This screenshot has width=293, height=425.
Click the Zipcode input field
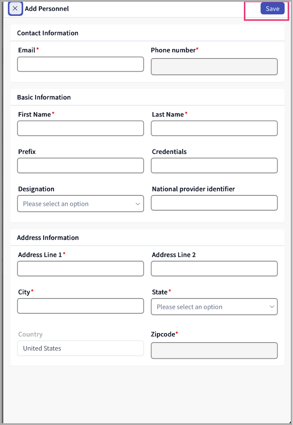pyautogui.click(x=214, y=350)
